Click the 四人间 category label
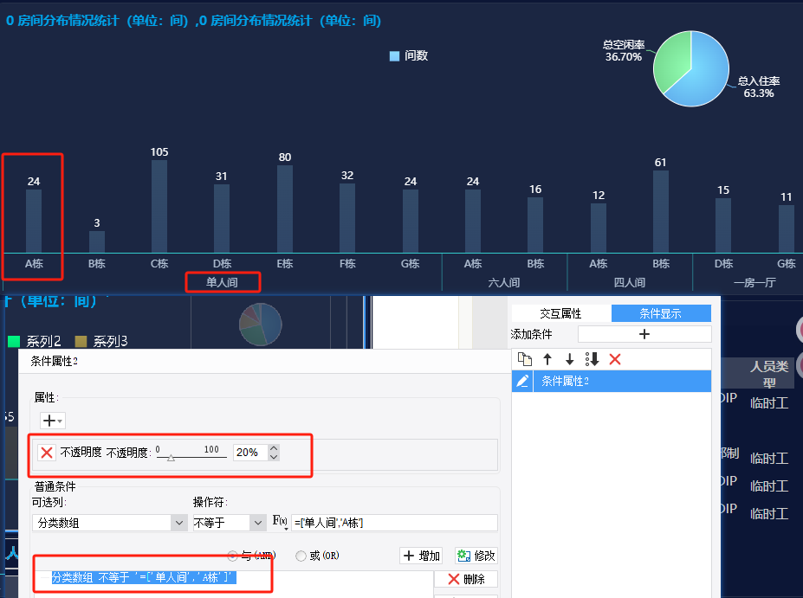The height and width of the screenshot is (598, 803). [630, 282]
